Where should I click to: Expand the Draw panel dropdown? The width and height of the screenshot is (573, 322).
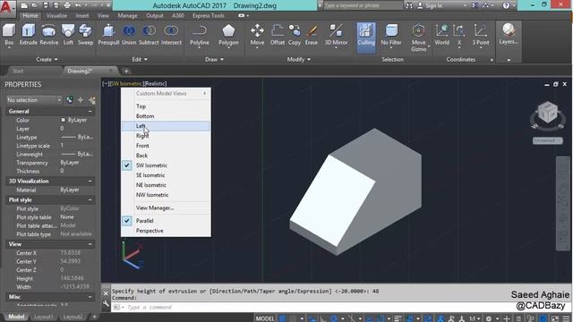(x=214, y=59)
